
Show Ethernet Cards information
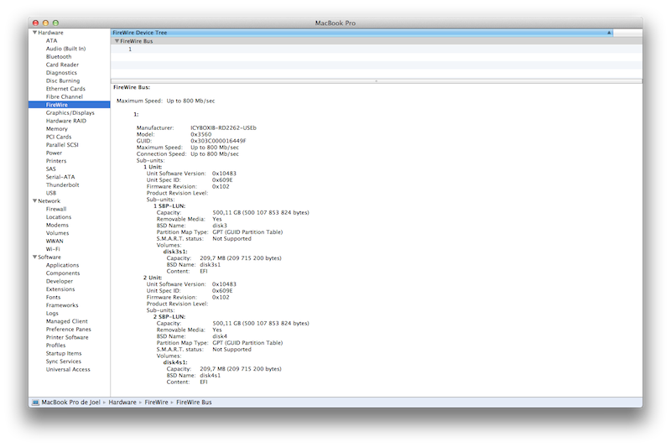65,89
